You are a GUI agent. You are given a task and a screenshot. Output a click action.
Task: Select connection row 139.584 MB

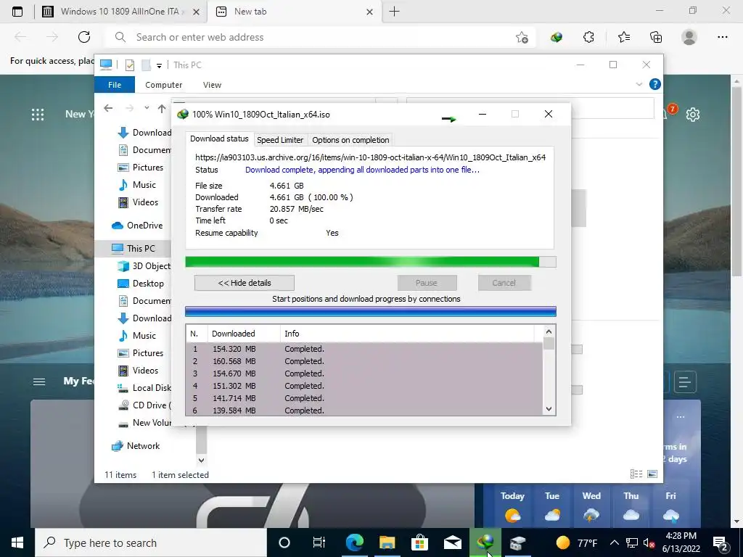(x=364, y=410)
